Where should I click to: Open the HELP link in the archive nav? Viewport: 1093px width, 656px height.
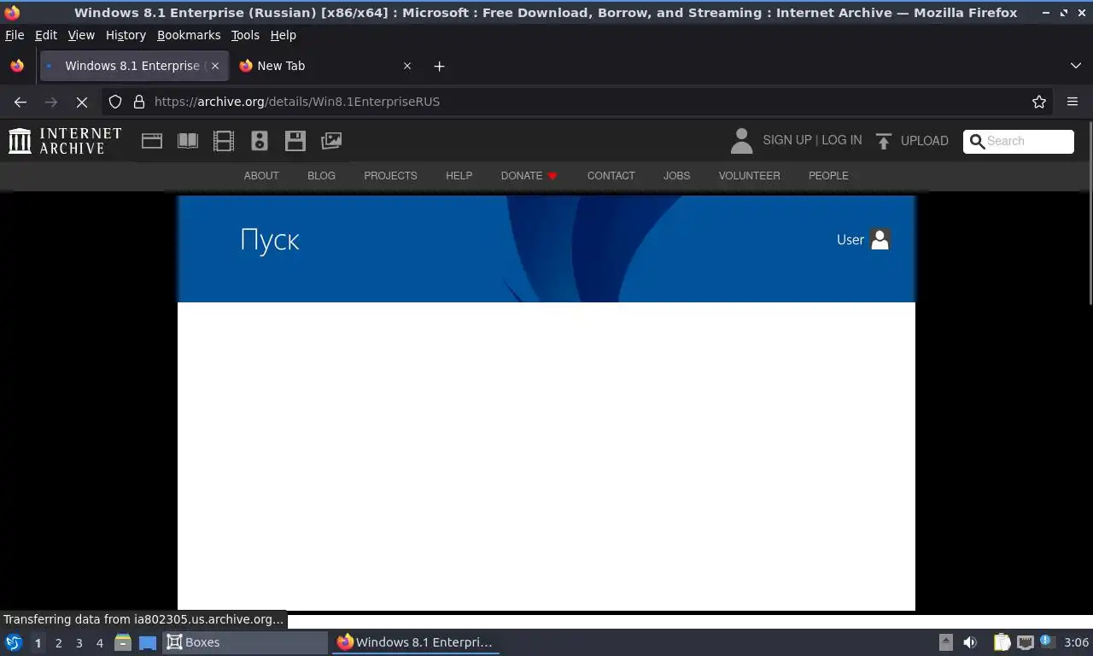[459, 175]
